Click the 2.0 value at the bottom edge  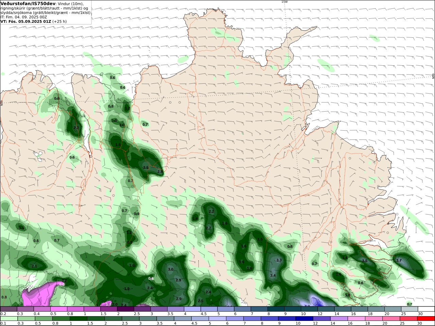pyautogui.click(x=115, y=304)
